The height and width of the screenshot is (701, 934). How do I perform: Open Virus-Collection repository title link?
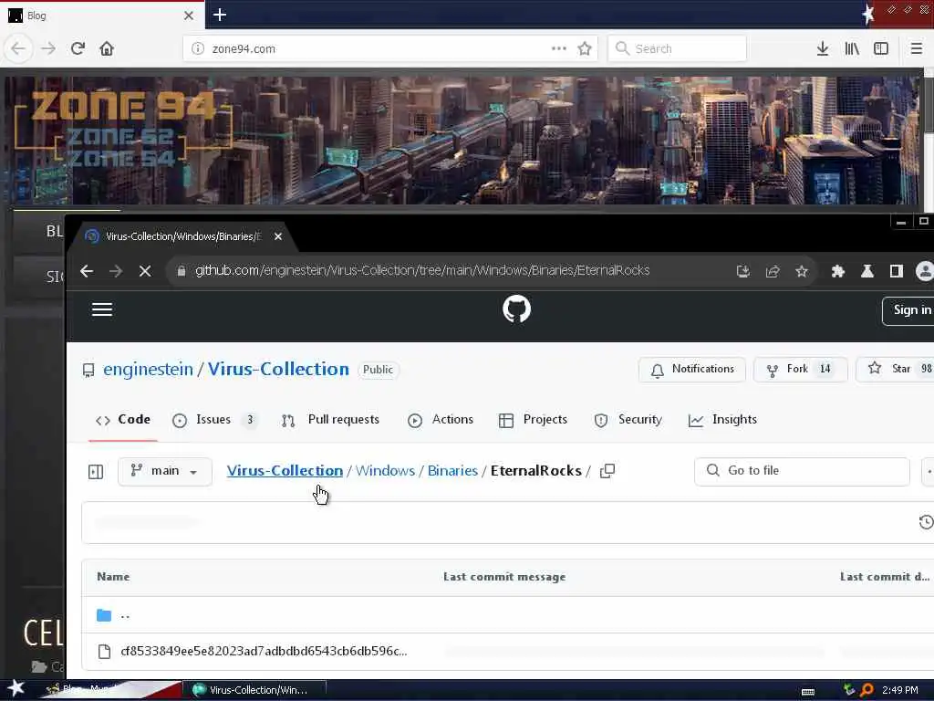278,370
